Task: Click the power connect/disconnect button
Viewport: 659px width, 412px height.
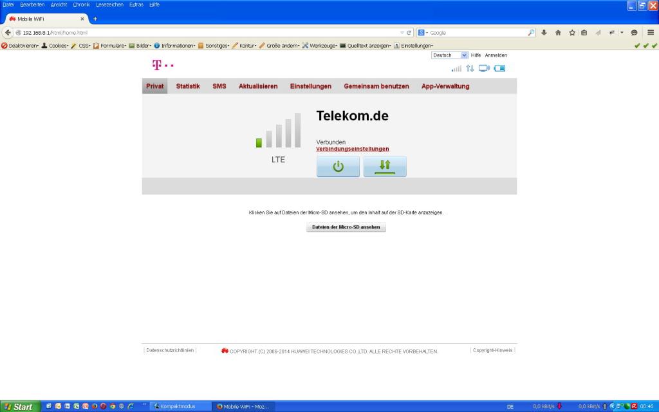Action: click(338, 167)
